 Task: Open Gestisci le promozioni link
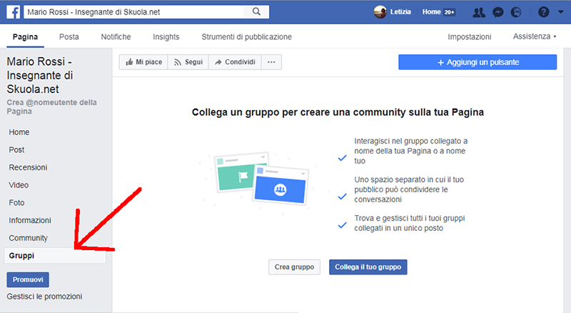44,296
